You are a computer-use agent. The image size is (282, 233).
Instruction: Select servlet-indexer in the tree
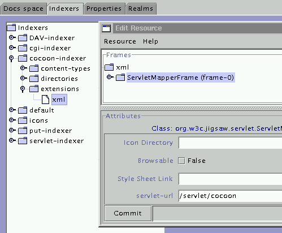click(x=57, y=141)
